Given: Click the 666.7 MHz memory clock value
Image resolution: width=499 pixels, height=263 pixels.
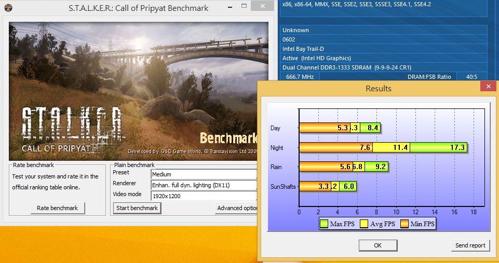Looking at the screenshot, I should [x=300, y=77].
